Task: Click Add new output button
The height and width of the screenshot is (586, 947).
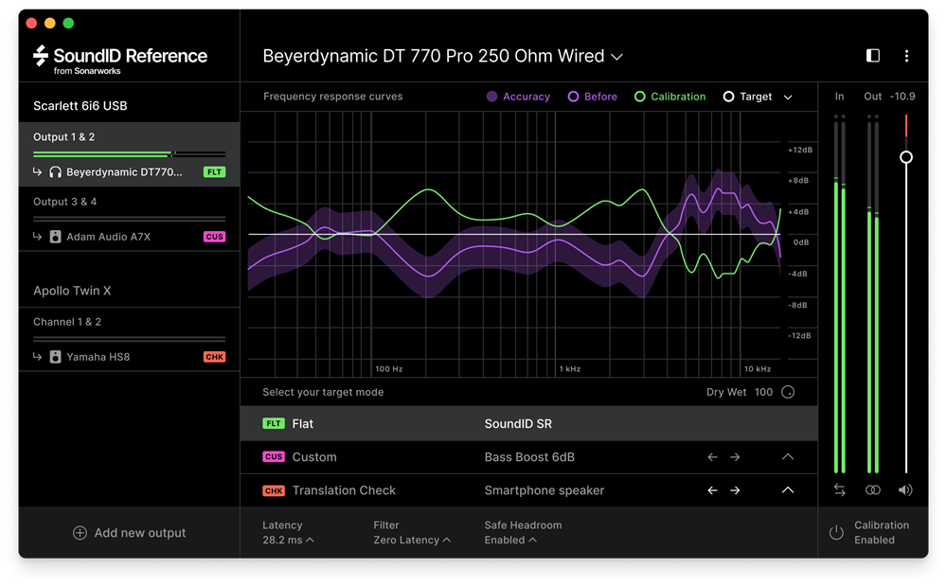Action: tap(129, 533)
